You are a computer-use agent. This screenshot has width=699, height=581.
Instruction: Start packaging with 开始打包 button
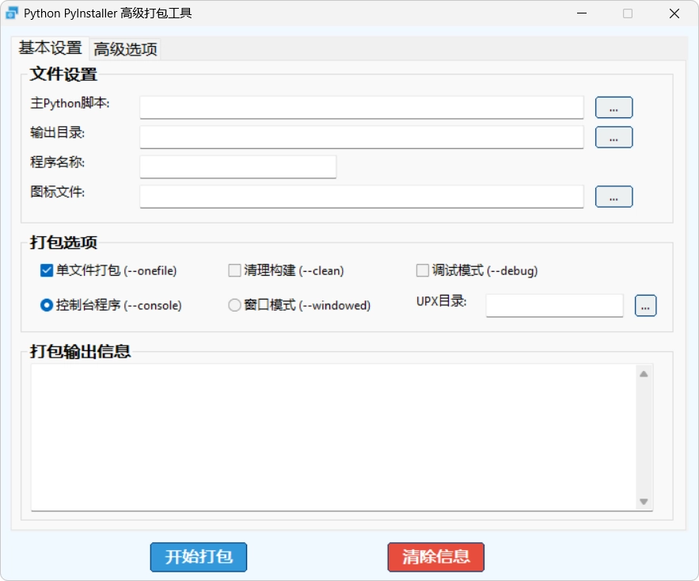click(x=199, y=557)
